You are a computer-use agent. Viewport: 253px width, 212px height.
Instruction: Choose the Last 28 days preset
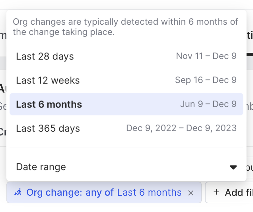tap(45, 56)
